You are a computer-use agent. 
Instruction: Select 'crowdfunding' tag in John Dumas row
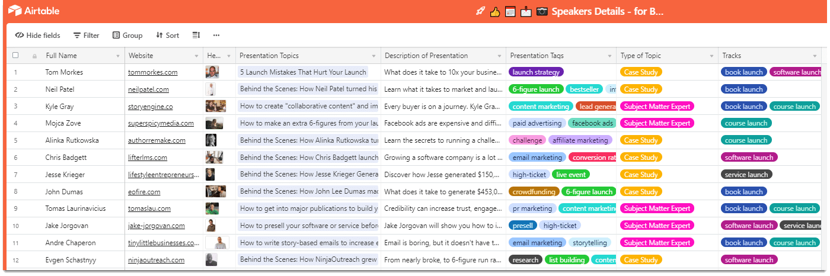pyautogui.click(x=534, y=192)
